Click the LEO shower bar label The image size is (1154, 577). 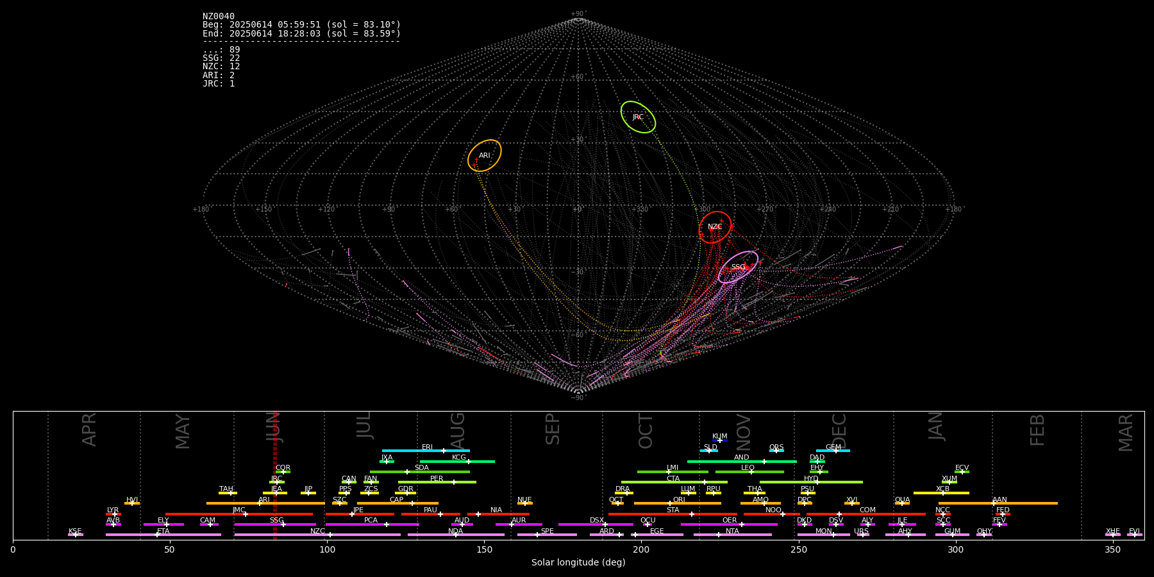tap(748, 468)
